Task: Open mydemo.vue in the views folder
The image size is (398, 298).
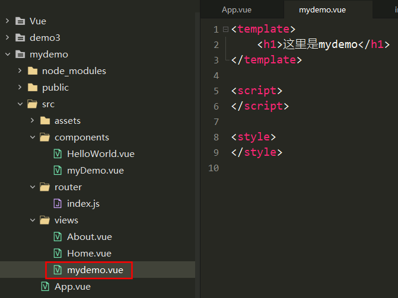Action: [95, 270]
